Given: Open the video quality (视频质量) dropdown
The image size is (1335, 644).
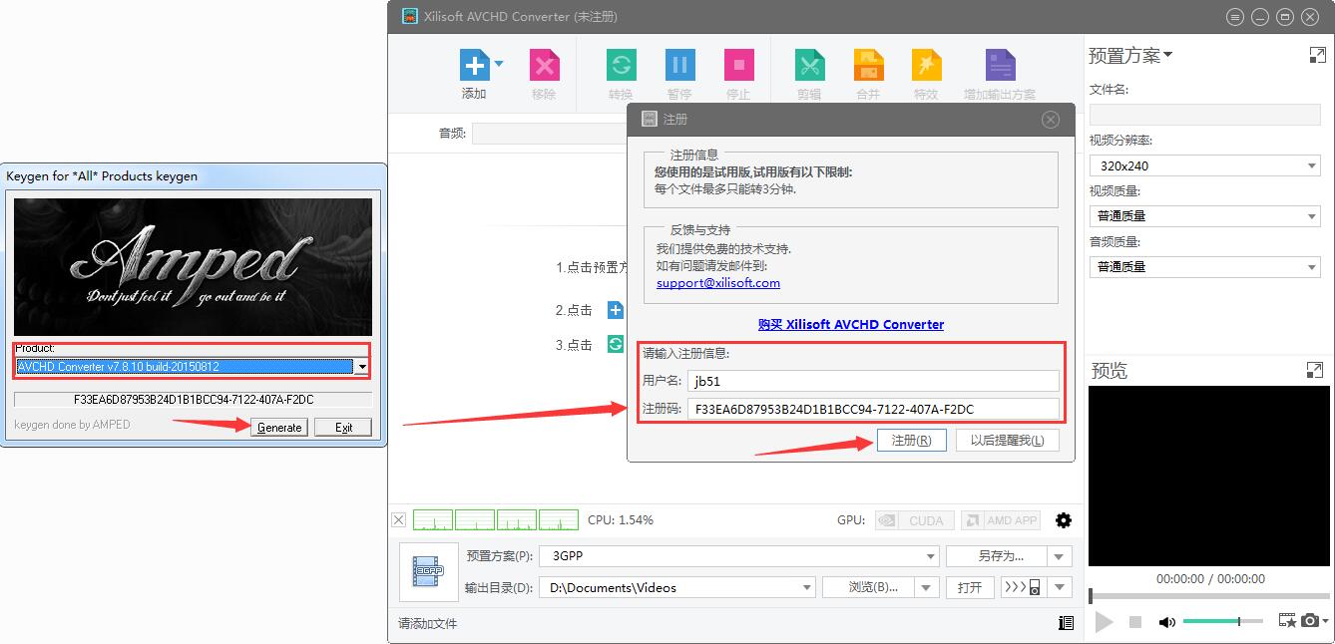Looking at the screenshot, I should click(1204, 215).
